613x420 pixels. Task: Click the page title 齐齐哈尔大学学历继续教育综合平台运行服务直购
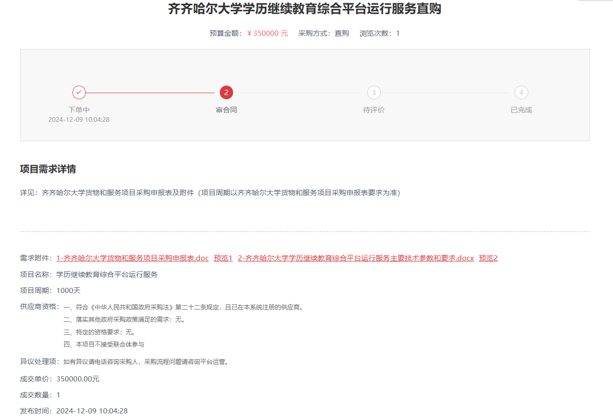point(305,9)
